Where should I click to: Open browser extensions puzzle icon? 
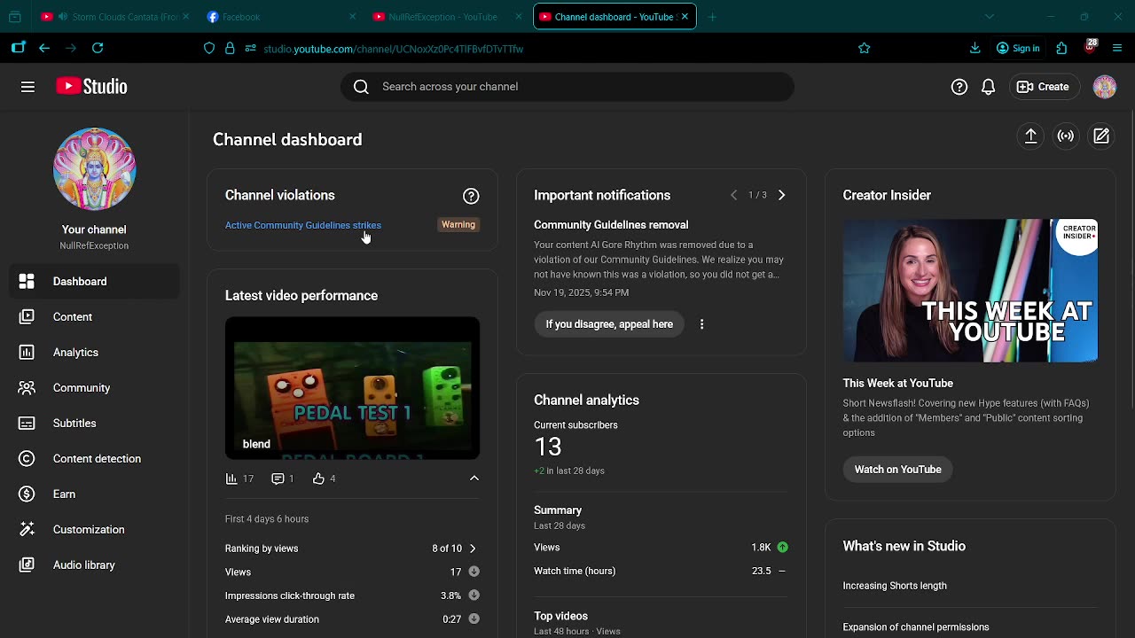pos(1061,48)
